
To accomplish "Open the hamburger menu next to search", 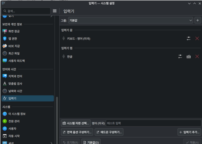I will 55,11.
